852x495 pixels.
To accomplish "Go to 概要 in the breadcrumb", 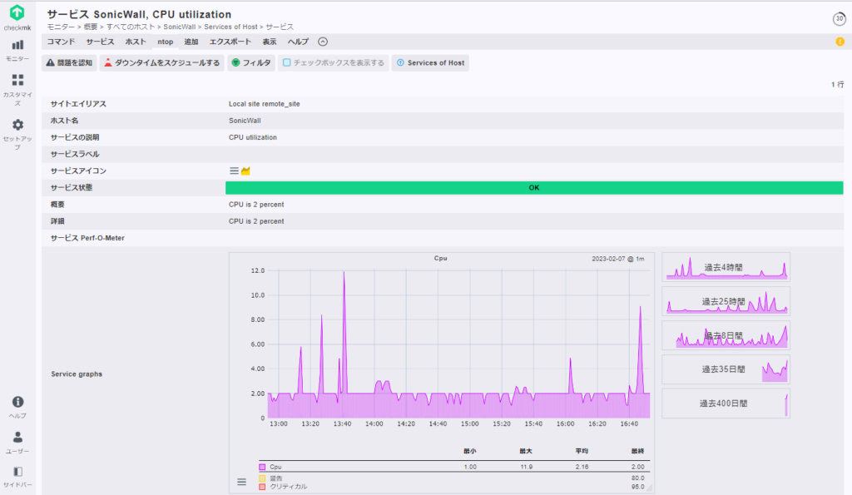I will click(x=91, y=27).
